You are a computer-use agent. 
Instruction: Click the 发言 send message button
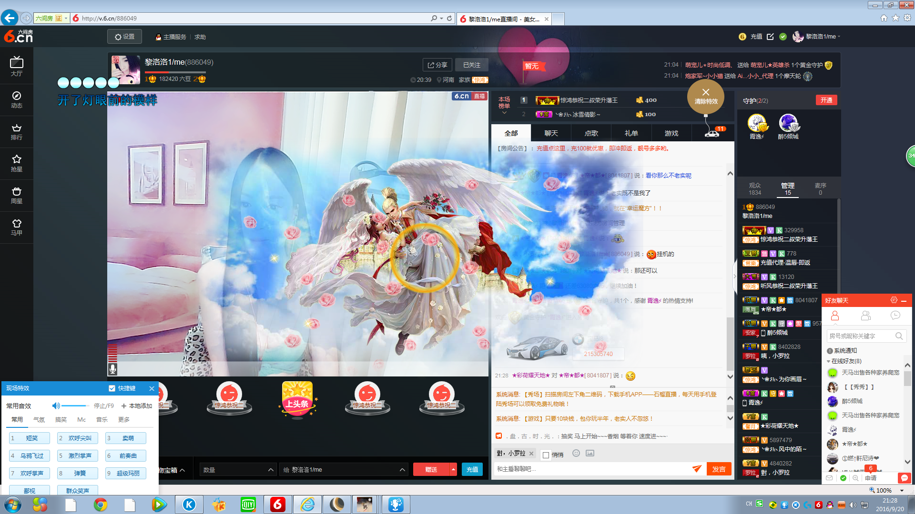(x=719, y=469)
